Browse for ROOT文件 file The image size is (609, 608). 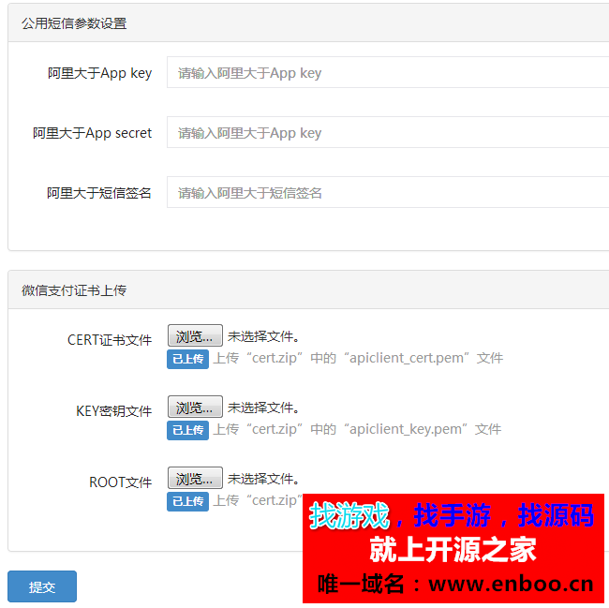(195, 478)
